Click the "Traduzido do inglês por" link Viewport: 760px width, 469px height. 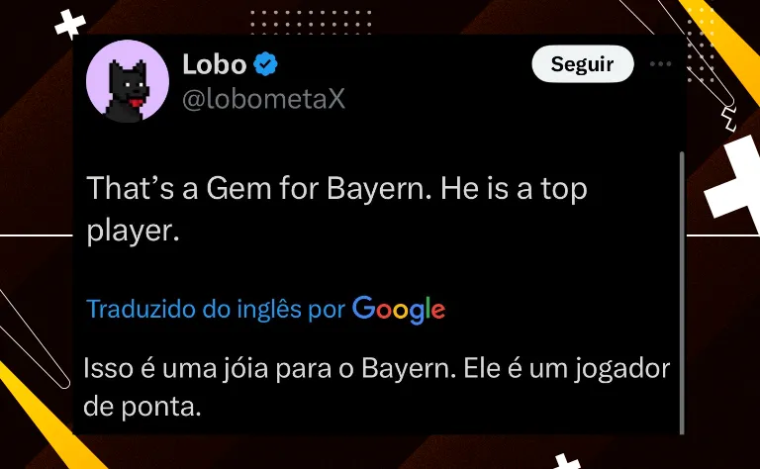(x=216, y=309)
